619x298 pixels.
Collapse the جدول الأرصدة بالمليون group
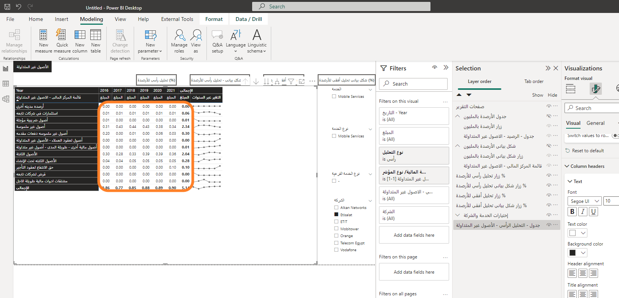point(457,116)
